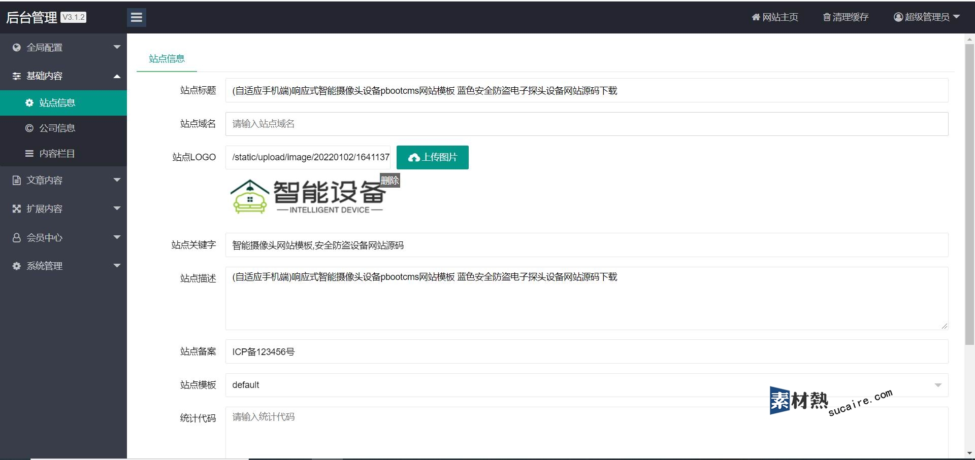Select 公司信息 in the sidebar
975x460 pixels.
point(63,128)
